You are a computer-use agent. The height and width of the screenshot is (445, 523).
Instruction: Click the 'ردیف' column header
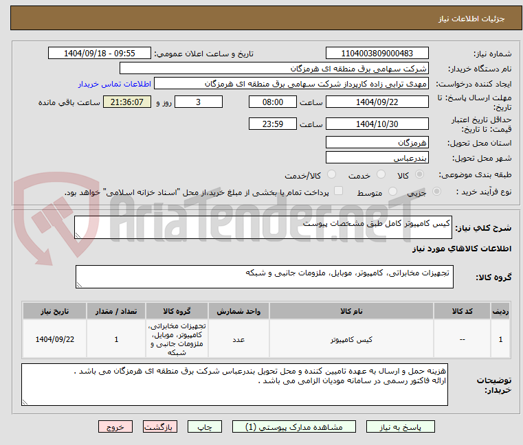(500, 311)
